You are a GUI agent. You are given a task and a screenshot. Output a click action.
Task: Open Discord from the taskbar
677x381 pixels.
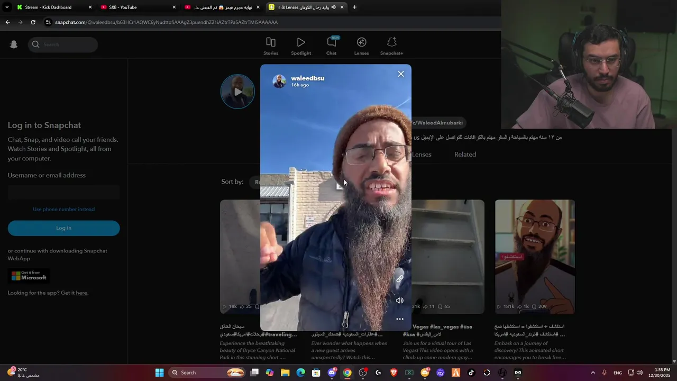[332, 373]
